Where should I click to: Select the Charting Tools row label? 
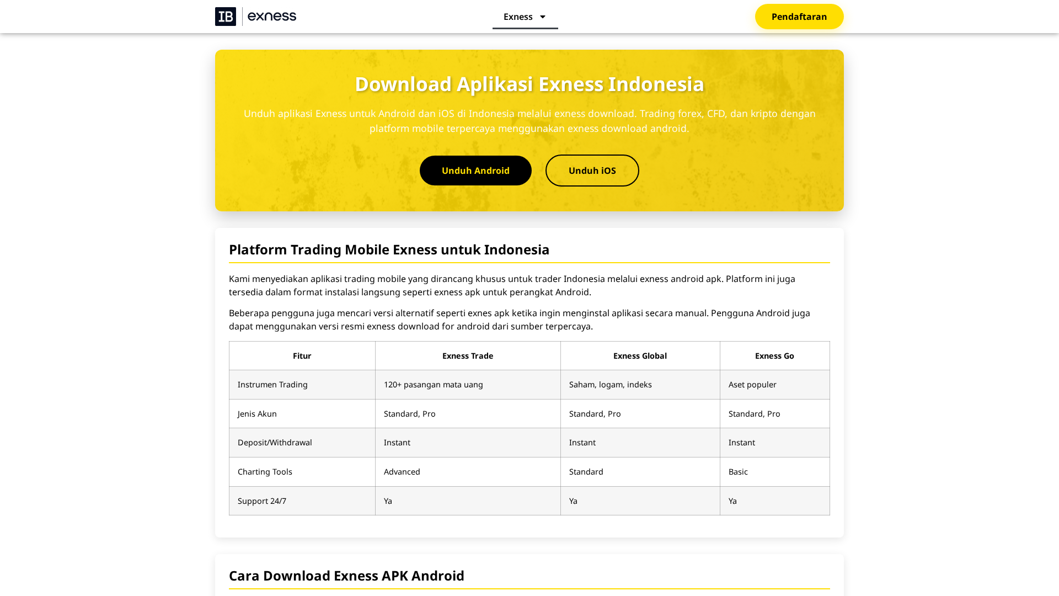[x=265, y=471]
